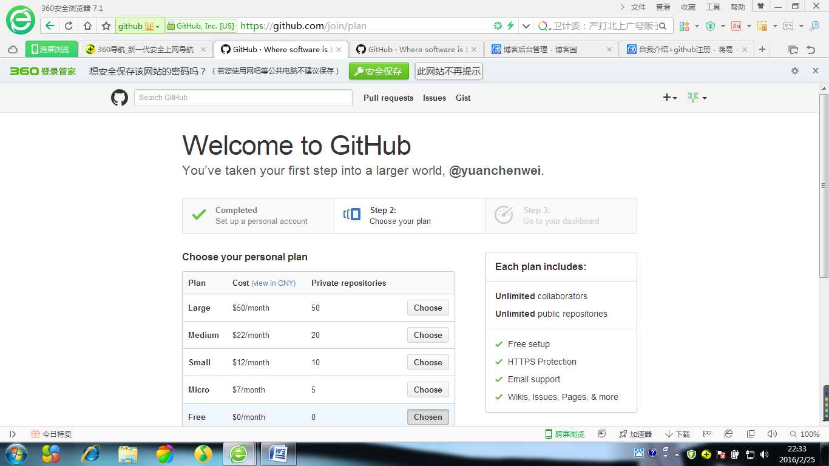Open Windows Explorer folder on taskbar
The height and width of the screenshot is (466, 829).
[x=128, y=453]
